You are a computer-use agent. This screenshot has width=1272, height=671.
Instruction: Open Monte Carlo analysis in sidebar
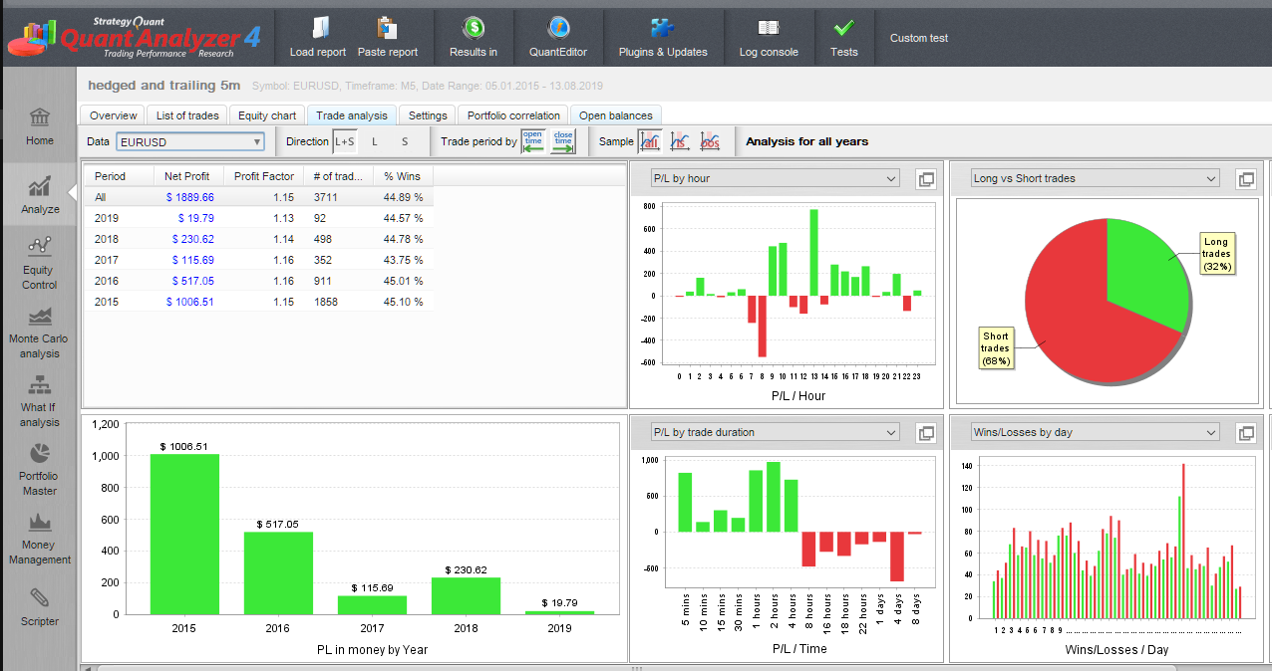click(39, 332)
